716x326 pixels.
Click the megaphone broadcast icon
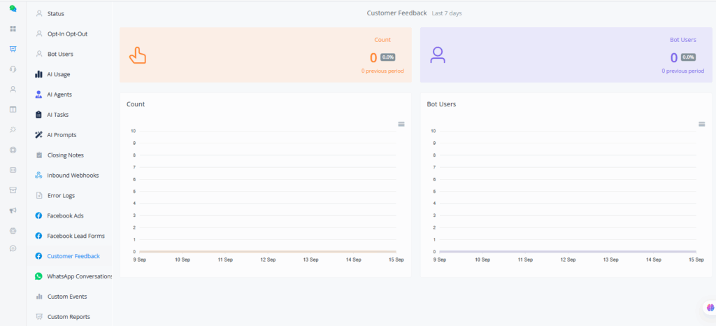[13, 210]
